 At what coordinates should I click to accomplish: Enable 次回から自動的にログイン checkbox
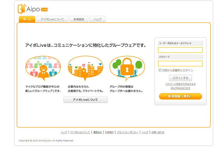pyautogui.click(x=160, y=70)
